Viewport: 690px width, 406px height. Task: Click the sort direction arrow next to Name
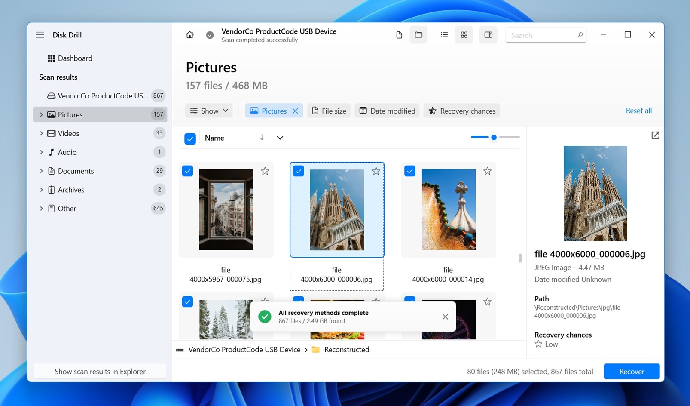[x=262, y=137]
